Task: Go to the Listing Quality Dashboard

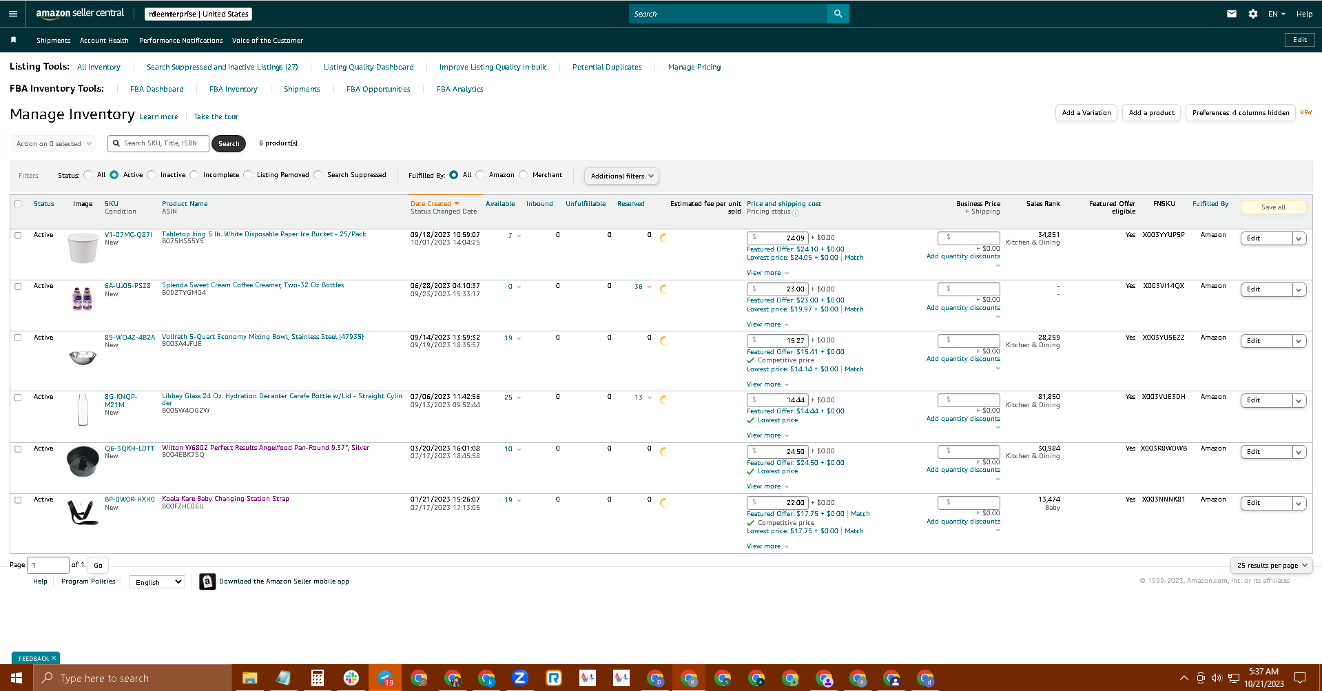Action: click(x=369, y=68)
